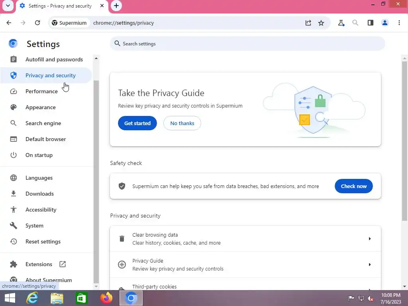
Task: Close the Settings tab
Action: [102, 6]
